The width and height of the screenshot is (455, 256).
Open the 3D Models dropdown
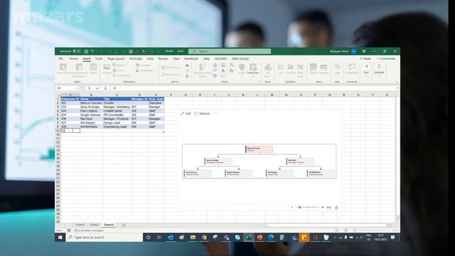tap(122, 75)
